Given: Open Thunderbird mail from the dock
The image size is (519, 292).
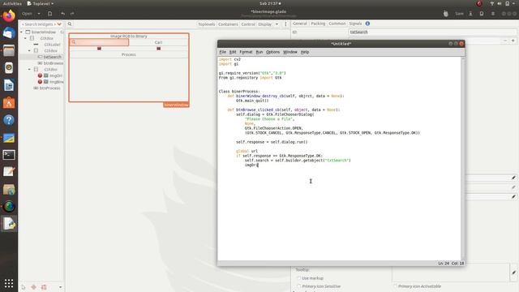Looking at the screenshot, I should click(9, 33).
